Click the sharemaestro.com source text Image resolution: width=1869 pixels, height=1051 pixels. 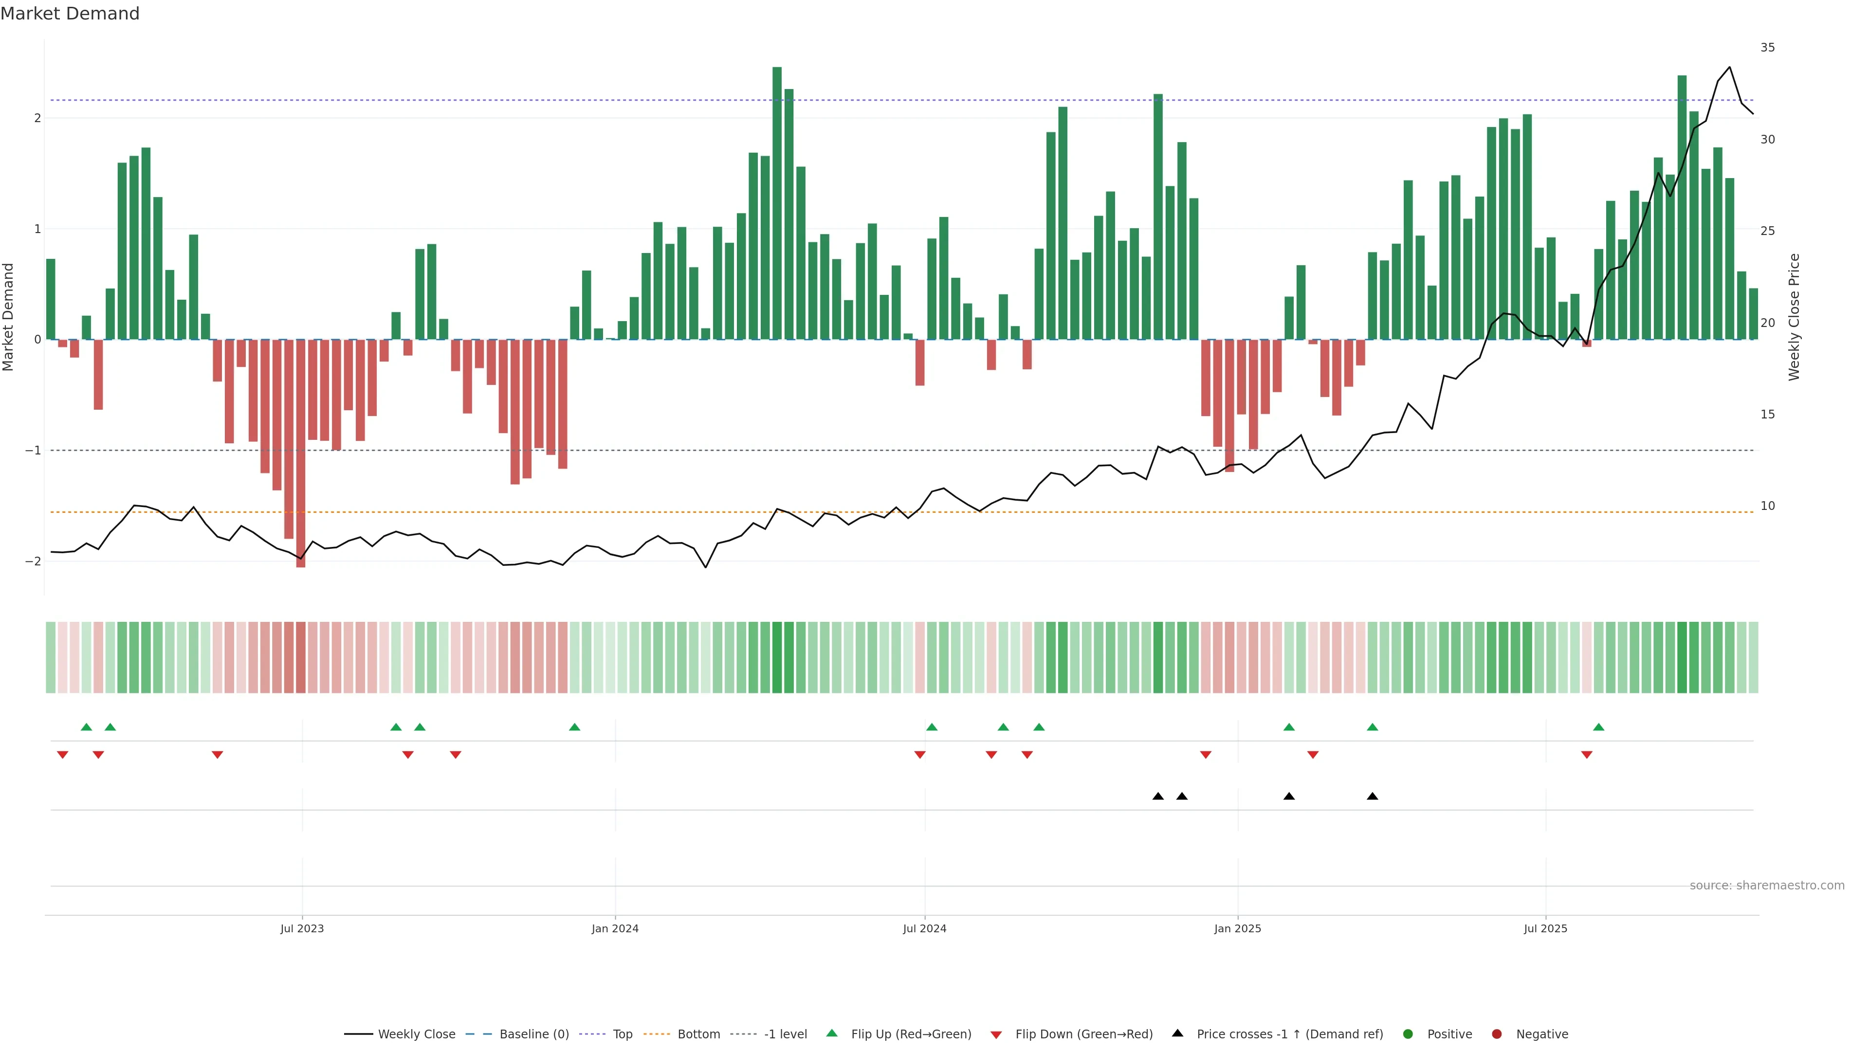point(1767,885)
